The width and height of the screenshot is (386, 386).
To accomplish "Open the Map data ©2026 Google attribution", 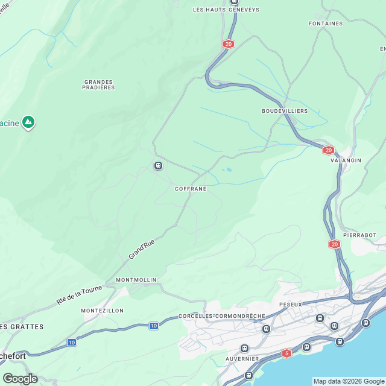I will 349,381.
